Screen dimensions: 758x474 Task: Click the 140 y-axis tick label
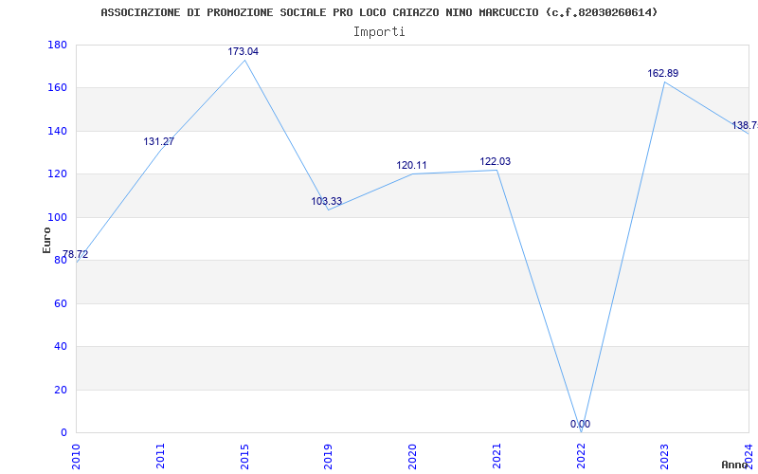coord(57,131)
